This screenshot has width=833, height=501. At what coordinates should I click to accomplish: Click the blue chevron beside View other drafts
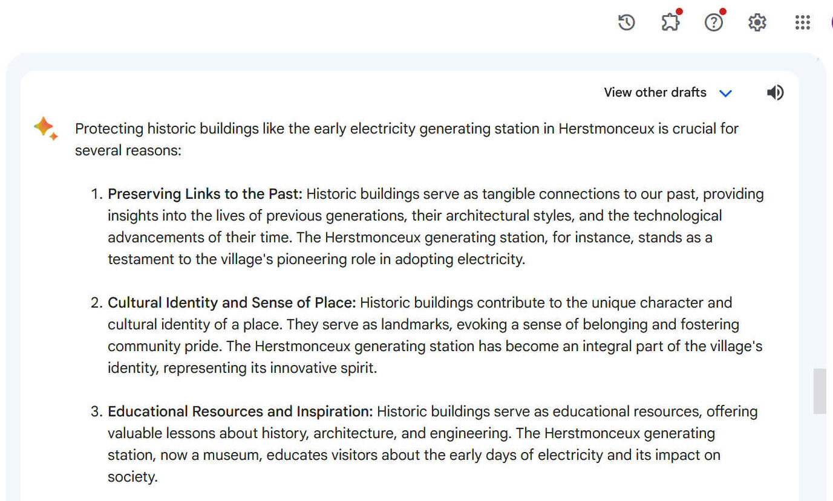click(726, 93)
